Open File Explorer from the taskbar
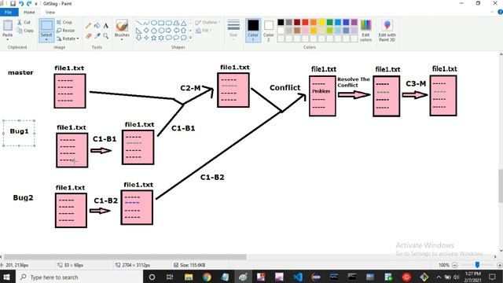The height and width of the screenshot is (283, 503). click(x=189, y=277)
